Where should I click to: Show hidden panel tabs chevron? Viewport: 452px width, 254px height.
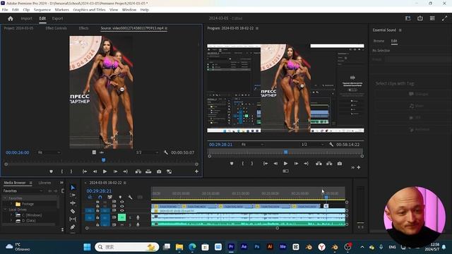[x=61, y=183]
